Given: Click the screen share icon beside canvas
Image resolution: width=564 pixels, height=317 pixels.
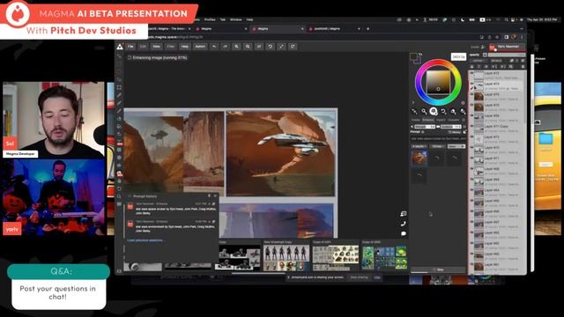Looking at the screenshot, I should pos(404,214).
